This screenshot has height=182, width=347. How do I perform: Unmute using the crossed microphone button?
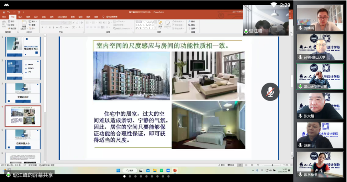pyautogui.click(x=270, y=92)
